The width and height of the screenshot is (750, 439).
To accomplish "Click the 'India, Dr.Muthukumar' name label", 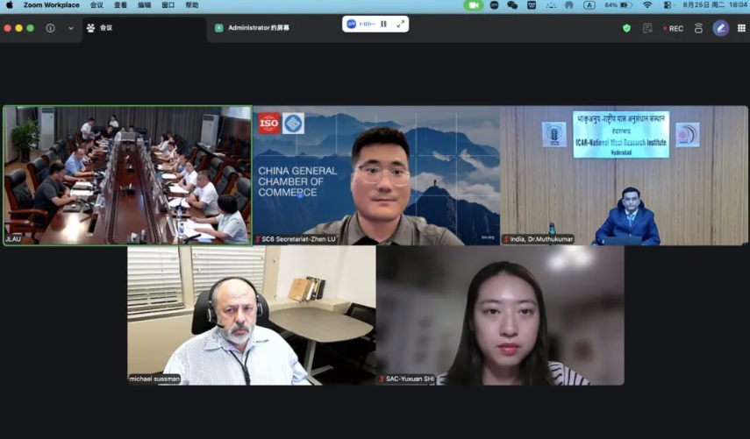I will (538, 239).
